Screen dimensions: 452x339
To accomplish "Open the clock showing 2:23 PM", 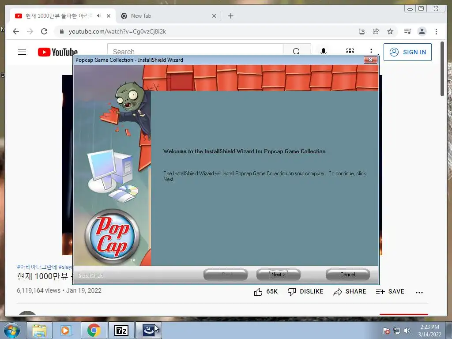I will (429, 330).
